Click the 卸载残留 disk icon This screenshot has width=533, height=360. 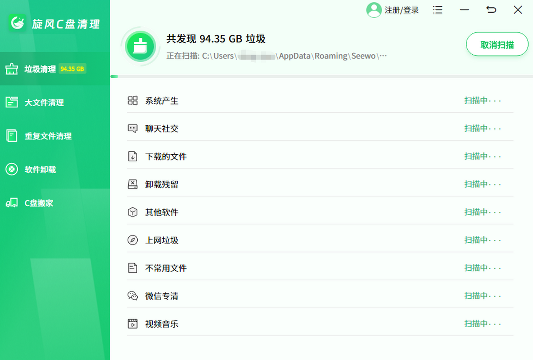[132, 184]
